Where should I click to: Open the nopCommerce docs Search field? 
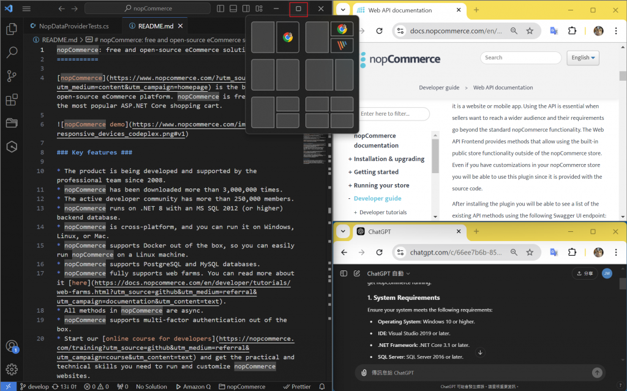[x=520, y=58]
